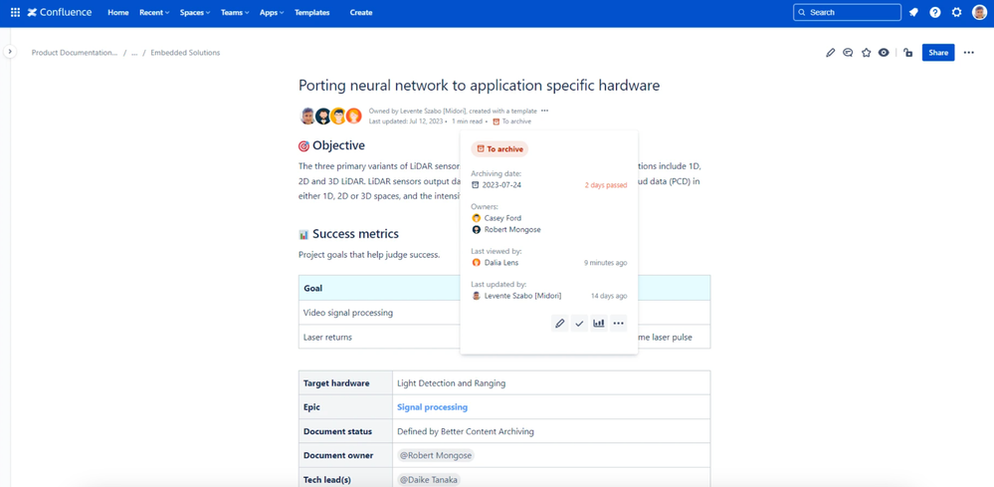This screenshot has width=994, height=487.
Task: Click the first contributor avatar
Action: pyautogui.click(x=307, y=117)
